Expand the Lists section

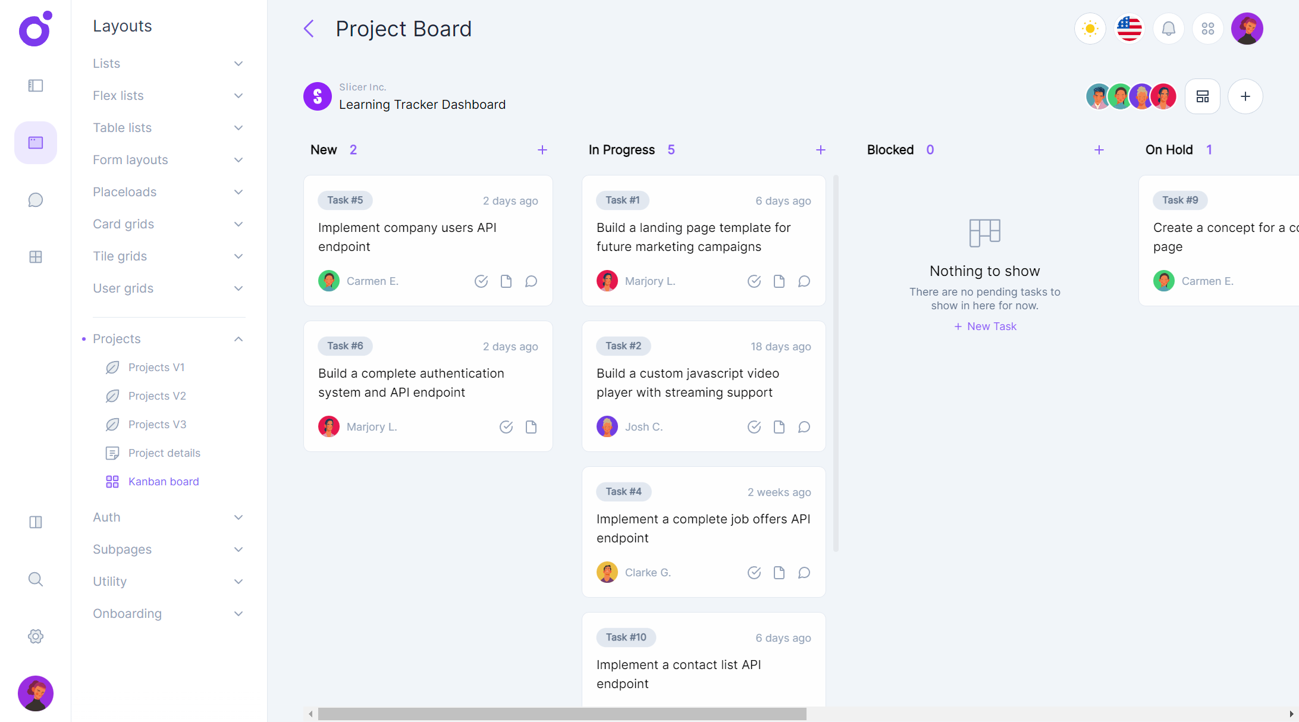(238, 63)
